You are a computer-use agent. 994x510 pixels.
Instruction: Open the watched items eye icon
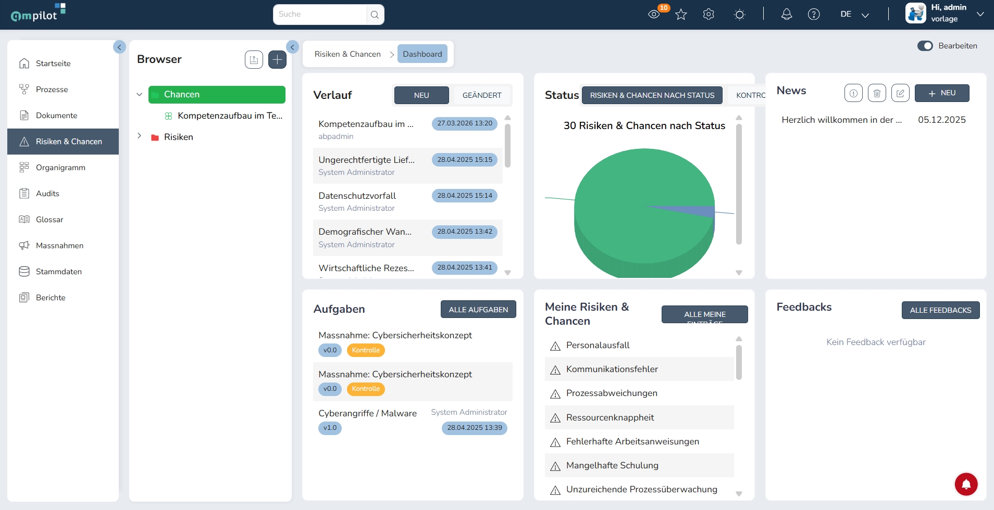(654, 15)
